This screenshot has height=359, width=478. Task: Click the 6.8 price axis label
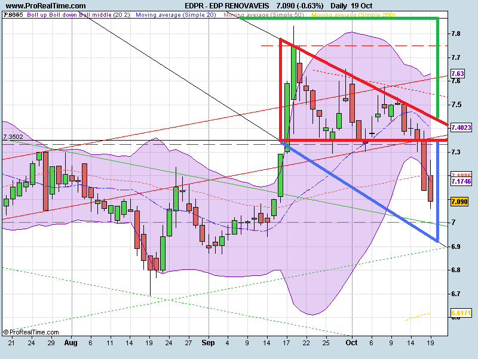(456, 270)
